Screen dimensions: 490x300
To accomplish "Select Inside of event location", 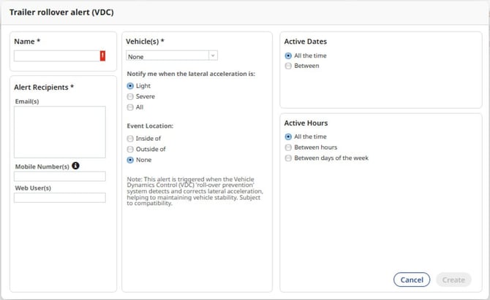I will click(x=130, y=138).
